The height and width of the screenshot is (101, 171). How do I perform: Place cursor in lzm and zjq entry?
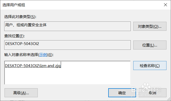33,66
